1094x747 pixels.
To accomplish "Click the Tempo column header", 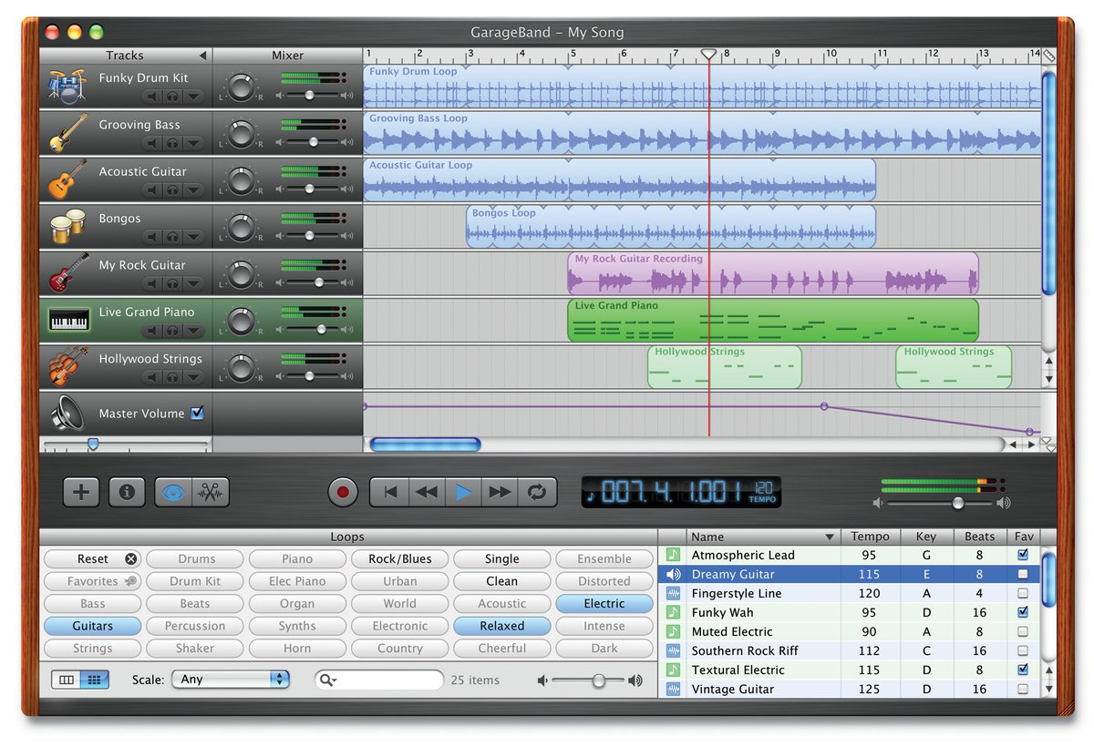I will [x=870, y=537].
